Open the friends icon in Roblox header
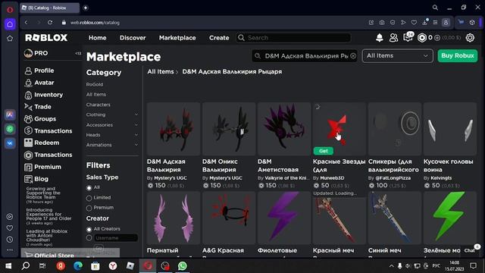This screenshot has height=273, width=485. [x=393, y=38]
